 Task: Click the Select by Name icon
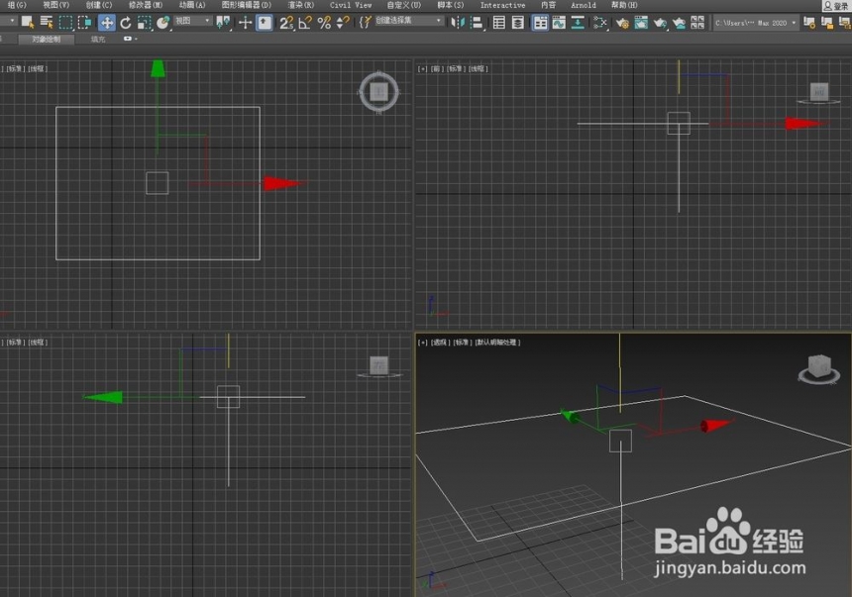click(x=47, y=23)
